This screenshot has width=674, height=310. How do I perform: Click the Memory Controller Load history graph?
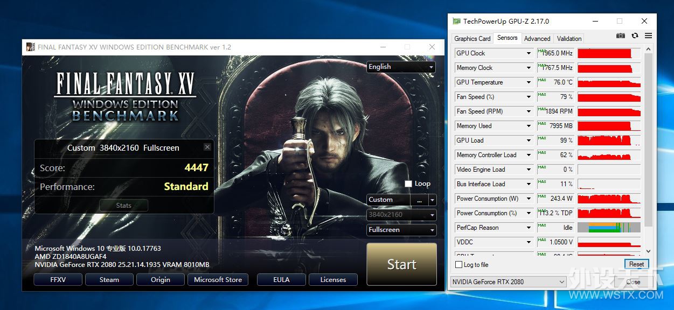point(609,155)
